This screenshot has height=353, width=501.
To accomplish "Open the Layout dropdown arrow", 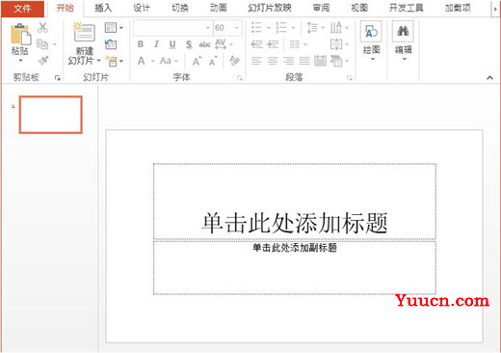I will [x=121, y=28].
